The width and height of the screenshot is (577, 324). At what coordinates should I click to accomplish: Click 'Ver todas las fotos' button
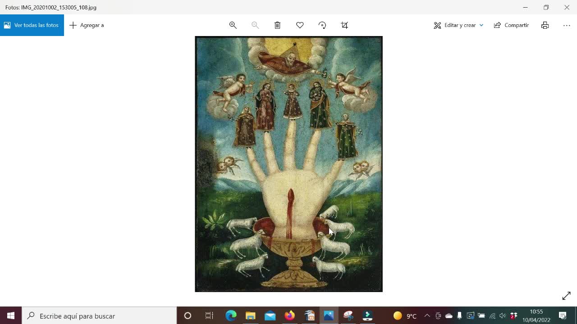(x=32, y=25)
